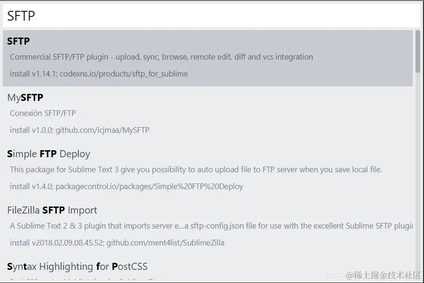The height and width of the screenshot is (283, 424).
Task: Select Syntax Highlighting for PostCSS package
Action: tap(208, 268)
